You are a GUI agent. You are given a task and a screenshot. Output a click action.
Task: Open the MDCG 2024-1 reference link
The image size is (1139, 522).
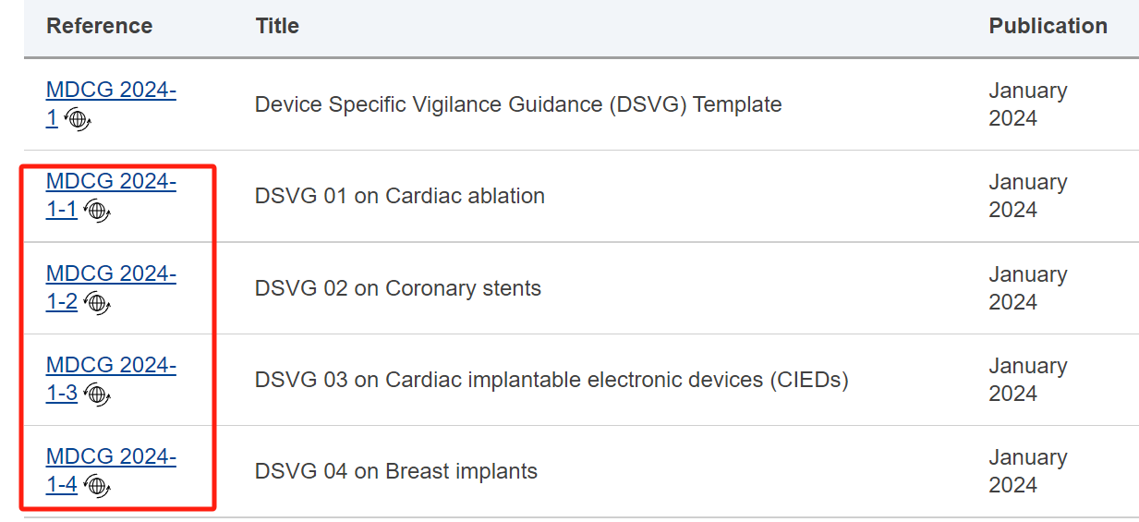coord(111,103)
